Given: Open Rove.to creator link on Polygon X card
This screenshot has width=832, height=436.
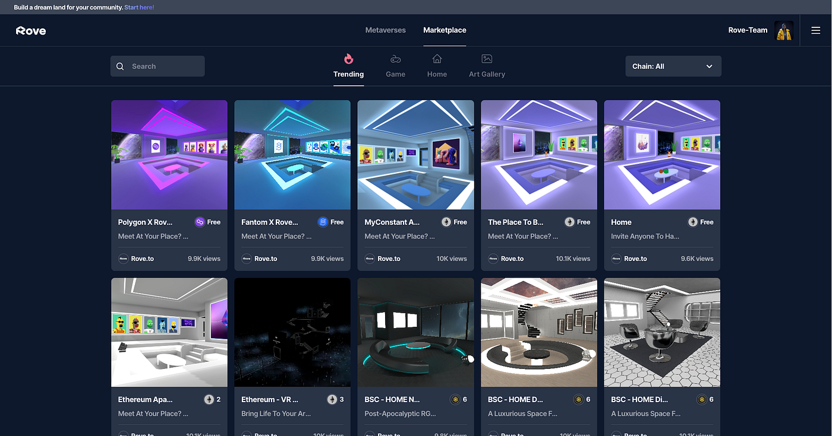Looking at the screenshot, I should point(143,259).
